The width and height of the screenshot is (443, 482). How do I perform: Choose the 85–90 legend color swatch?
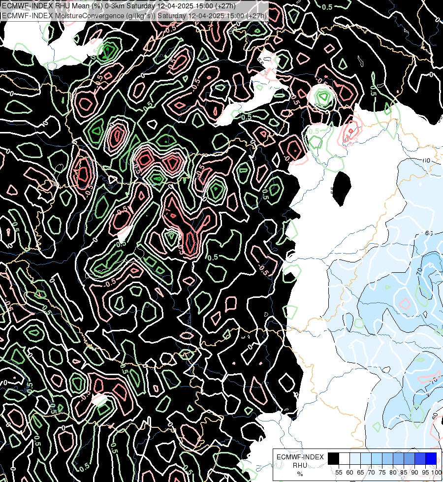(409, 458)
